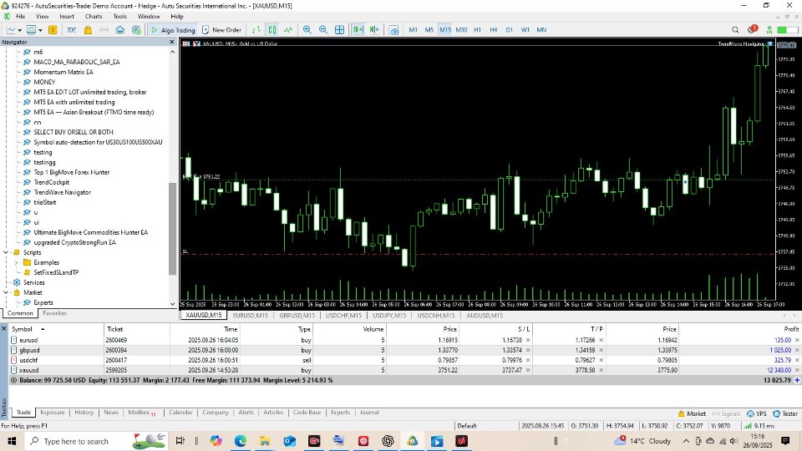The image size is (802, 451).
Task: Zoom in on the chart
Action: (x=307, y=30)
